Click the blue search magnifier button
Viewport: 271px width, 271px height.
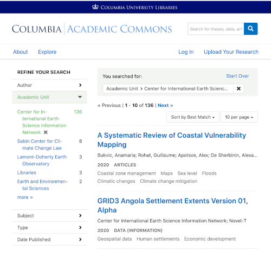click(250, 29)
